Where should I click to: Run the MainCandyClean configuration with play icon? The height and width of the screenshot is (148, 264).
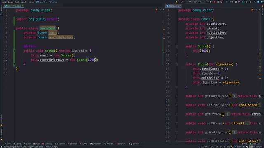point(211,2)
